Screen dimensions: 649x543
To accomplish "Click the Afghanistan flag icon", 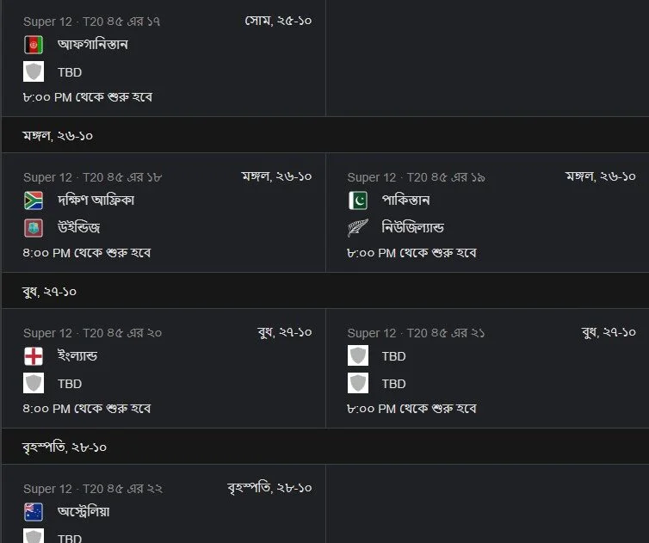I will click(x=34, y=45).
